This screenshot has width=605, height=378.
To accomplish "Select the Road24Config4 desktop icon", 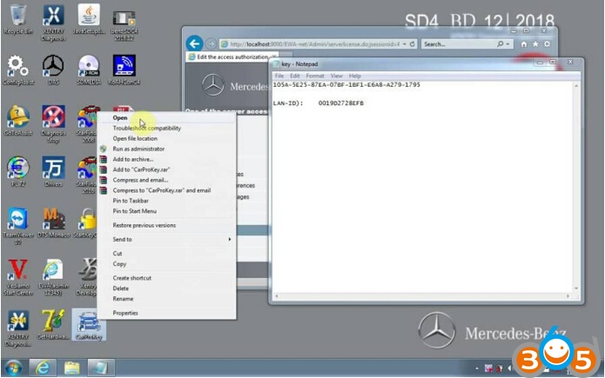I will (x=124, y=70).
